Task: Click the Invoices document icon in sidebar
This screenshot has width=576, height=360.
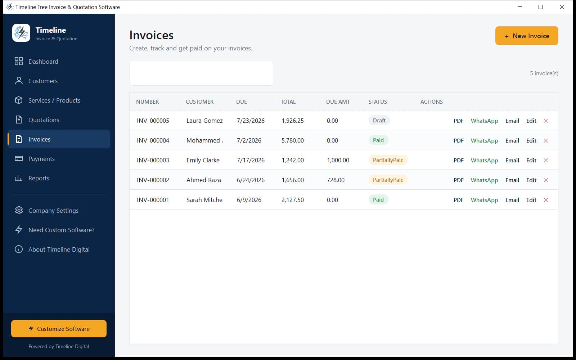Action: [19, 139]
